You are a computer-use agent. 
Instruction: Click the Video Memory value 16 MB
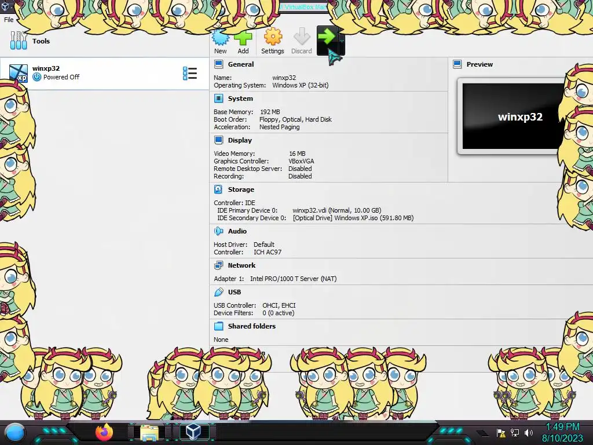coord(297,154)
